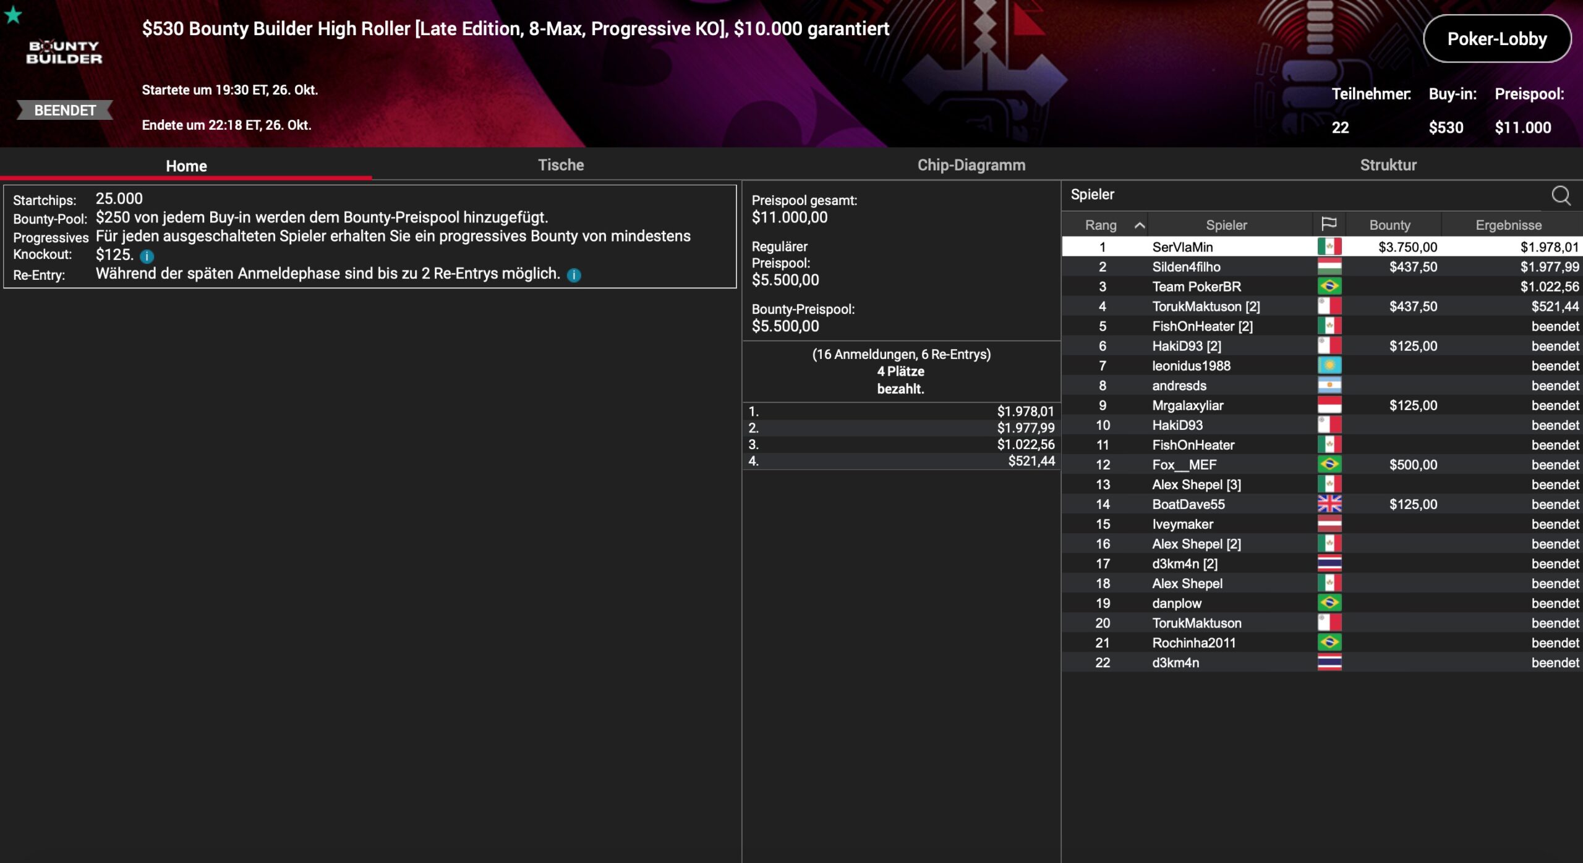Switch to the Tische tab

[x=560, y=165]
